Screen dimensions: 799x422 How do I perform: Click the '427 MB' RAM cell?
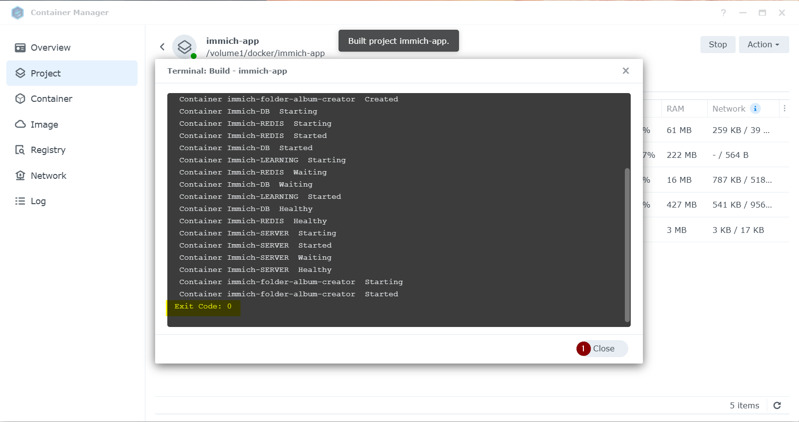coord(681,205)
